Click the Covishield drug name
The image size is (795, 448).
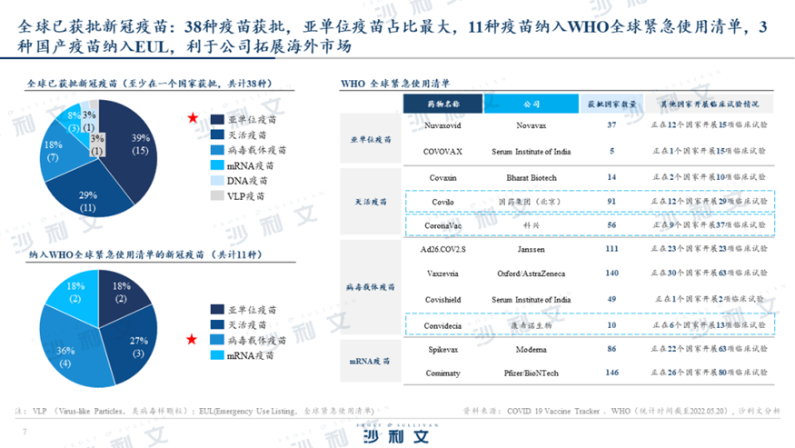442,299
